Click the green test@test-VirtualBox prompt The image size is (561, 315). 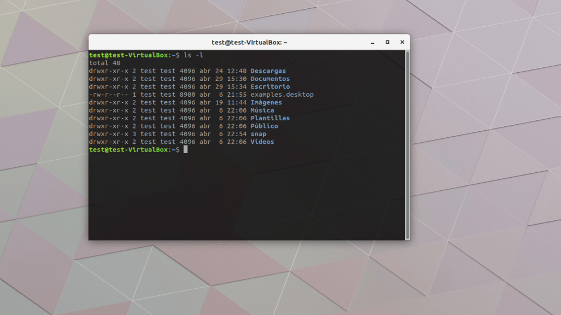pos(126,55)
